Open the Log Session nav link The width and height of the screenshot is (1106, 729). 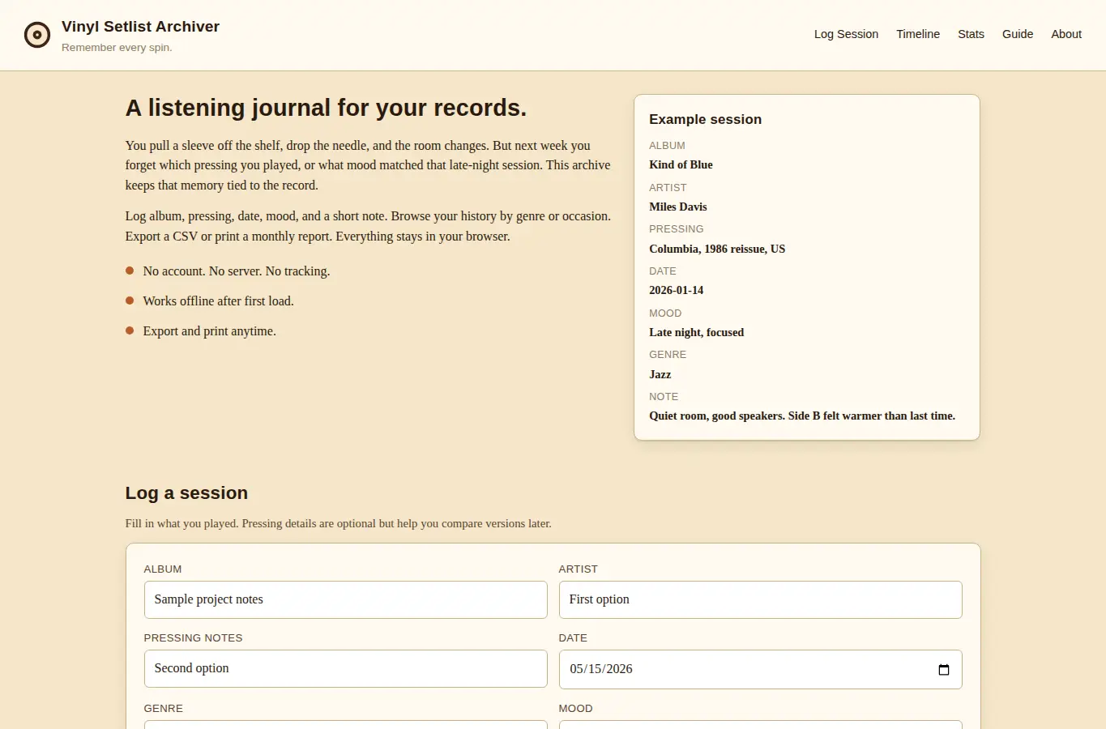coord(846,34)
